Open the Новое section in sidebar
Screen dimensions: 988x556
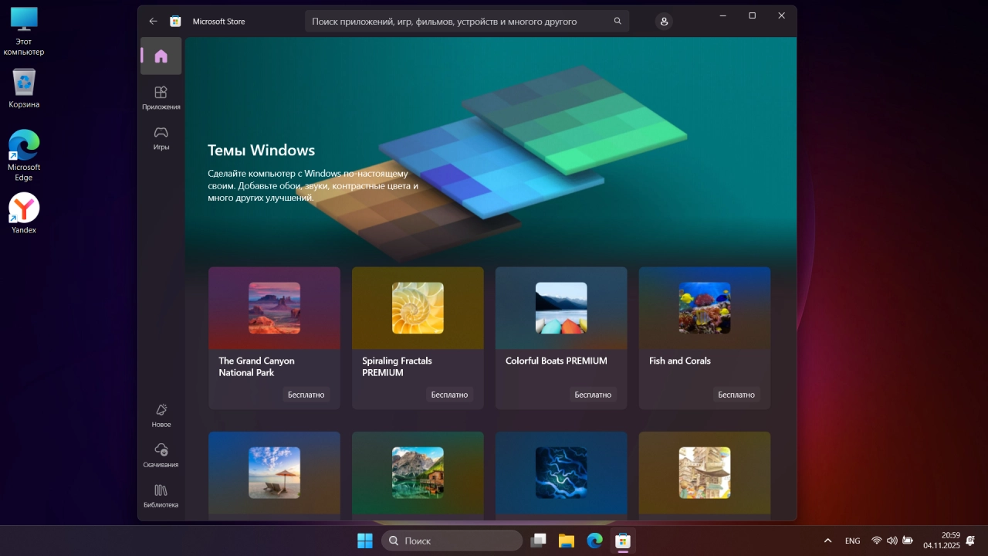click(x=161, y=415)
